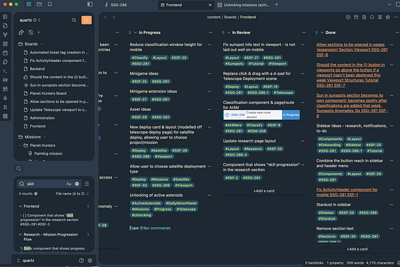The height and width of the screenshot is (267, 400).
Task: Collapse the In Review list
Action: (x=229, y=33)
